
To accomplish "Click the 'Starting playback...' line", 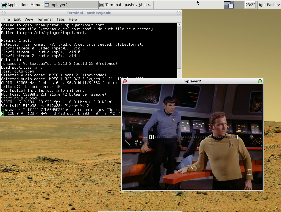I will [23, 98].
